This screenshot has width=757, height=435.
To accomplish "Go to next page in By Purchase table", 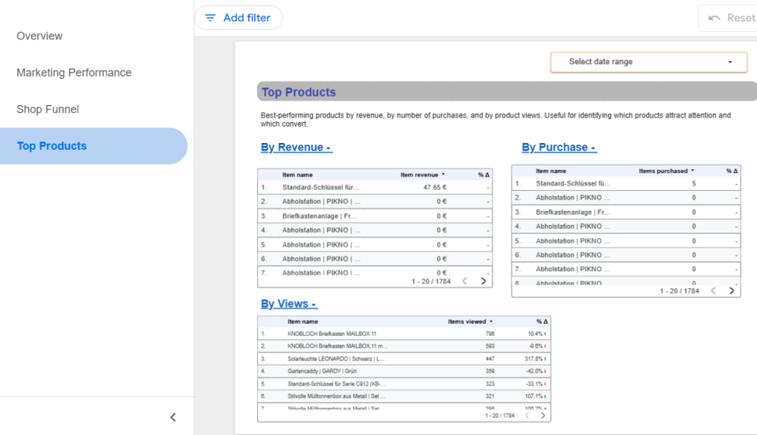I will (x=732, y=291).
